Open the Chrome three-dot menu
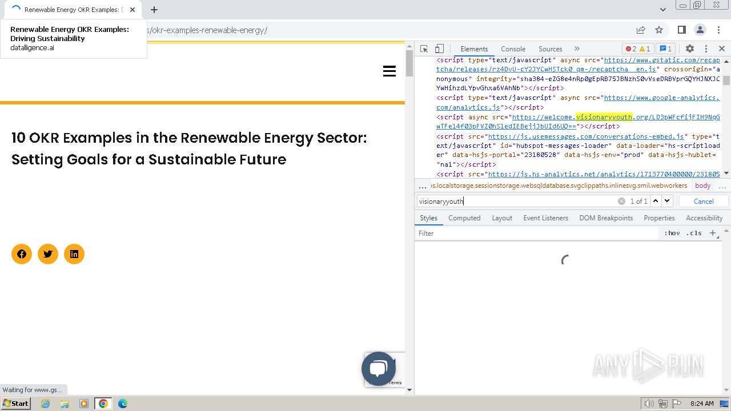 point(718,30)
